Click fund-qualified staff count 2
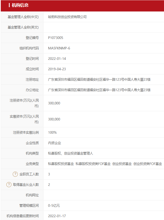This screenshot has width=164, height=220. 49,185
